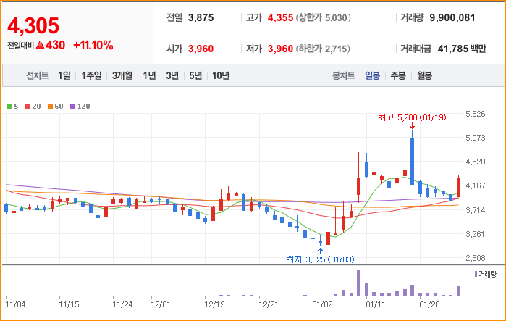Click the +11.10% change value

tap(93, 45)
